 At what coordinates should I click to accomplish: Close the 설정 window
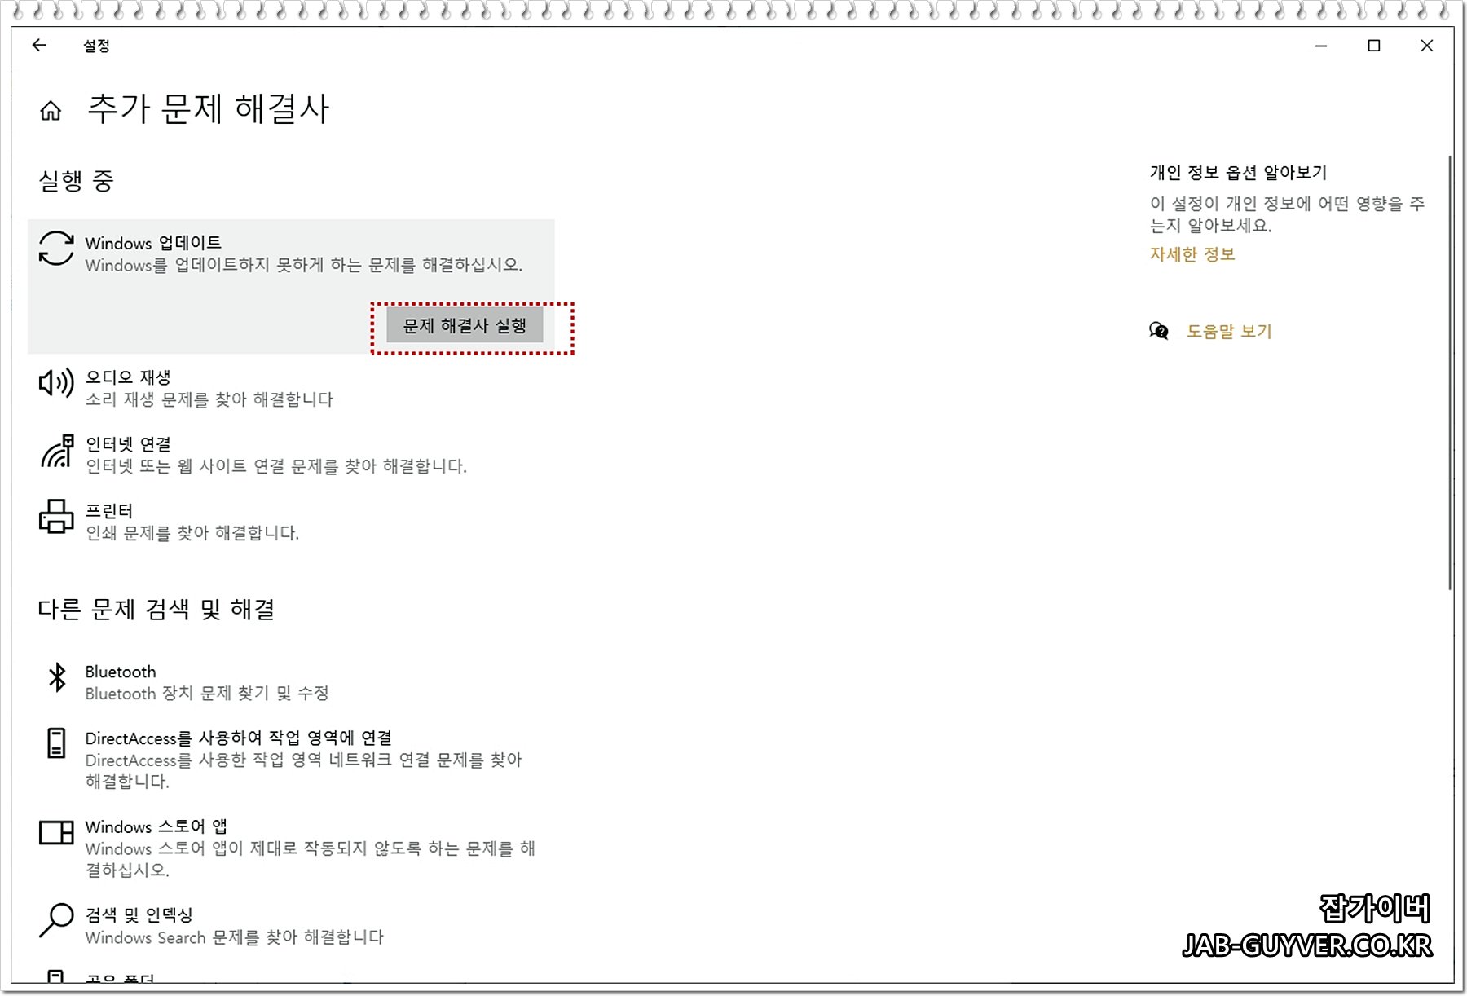click(x=1426, y=46)
